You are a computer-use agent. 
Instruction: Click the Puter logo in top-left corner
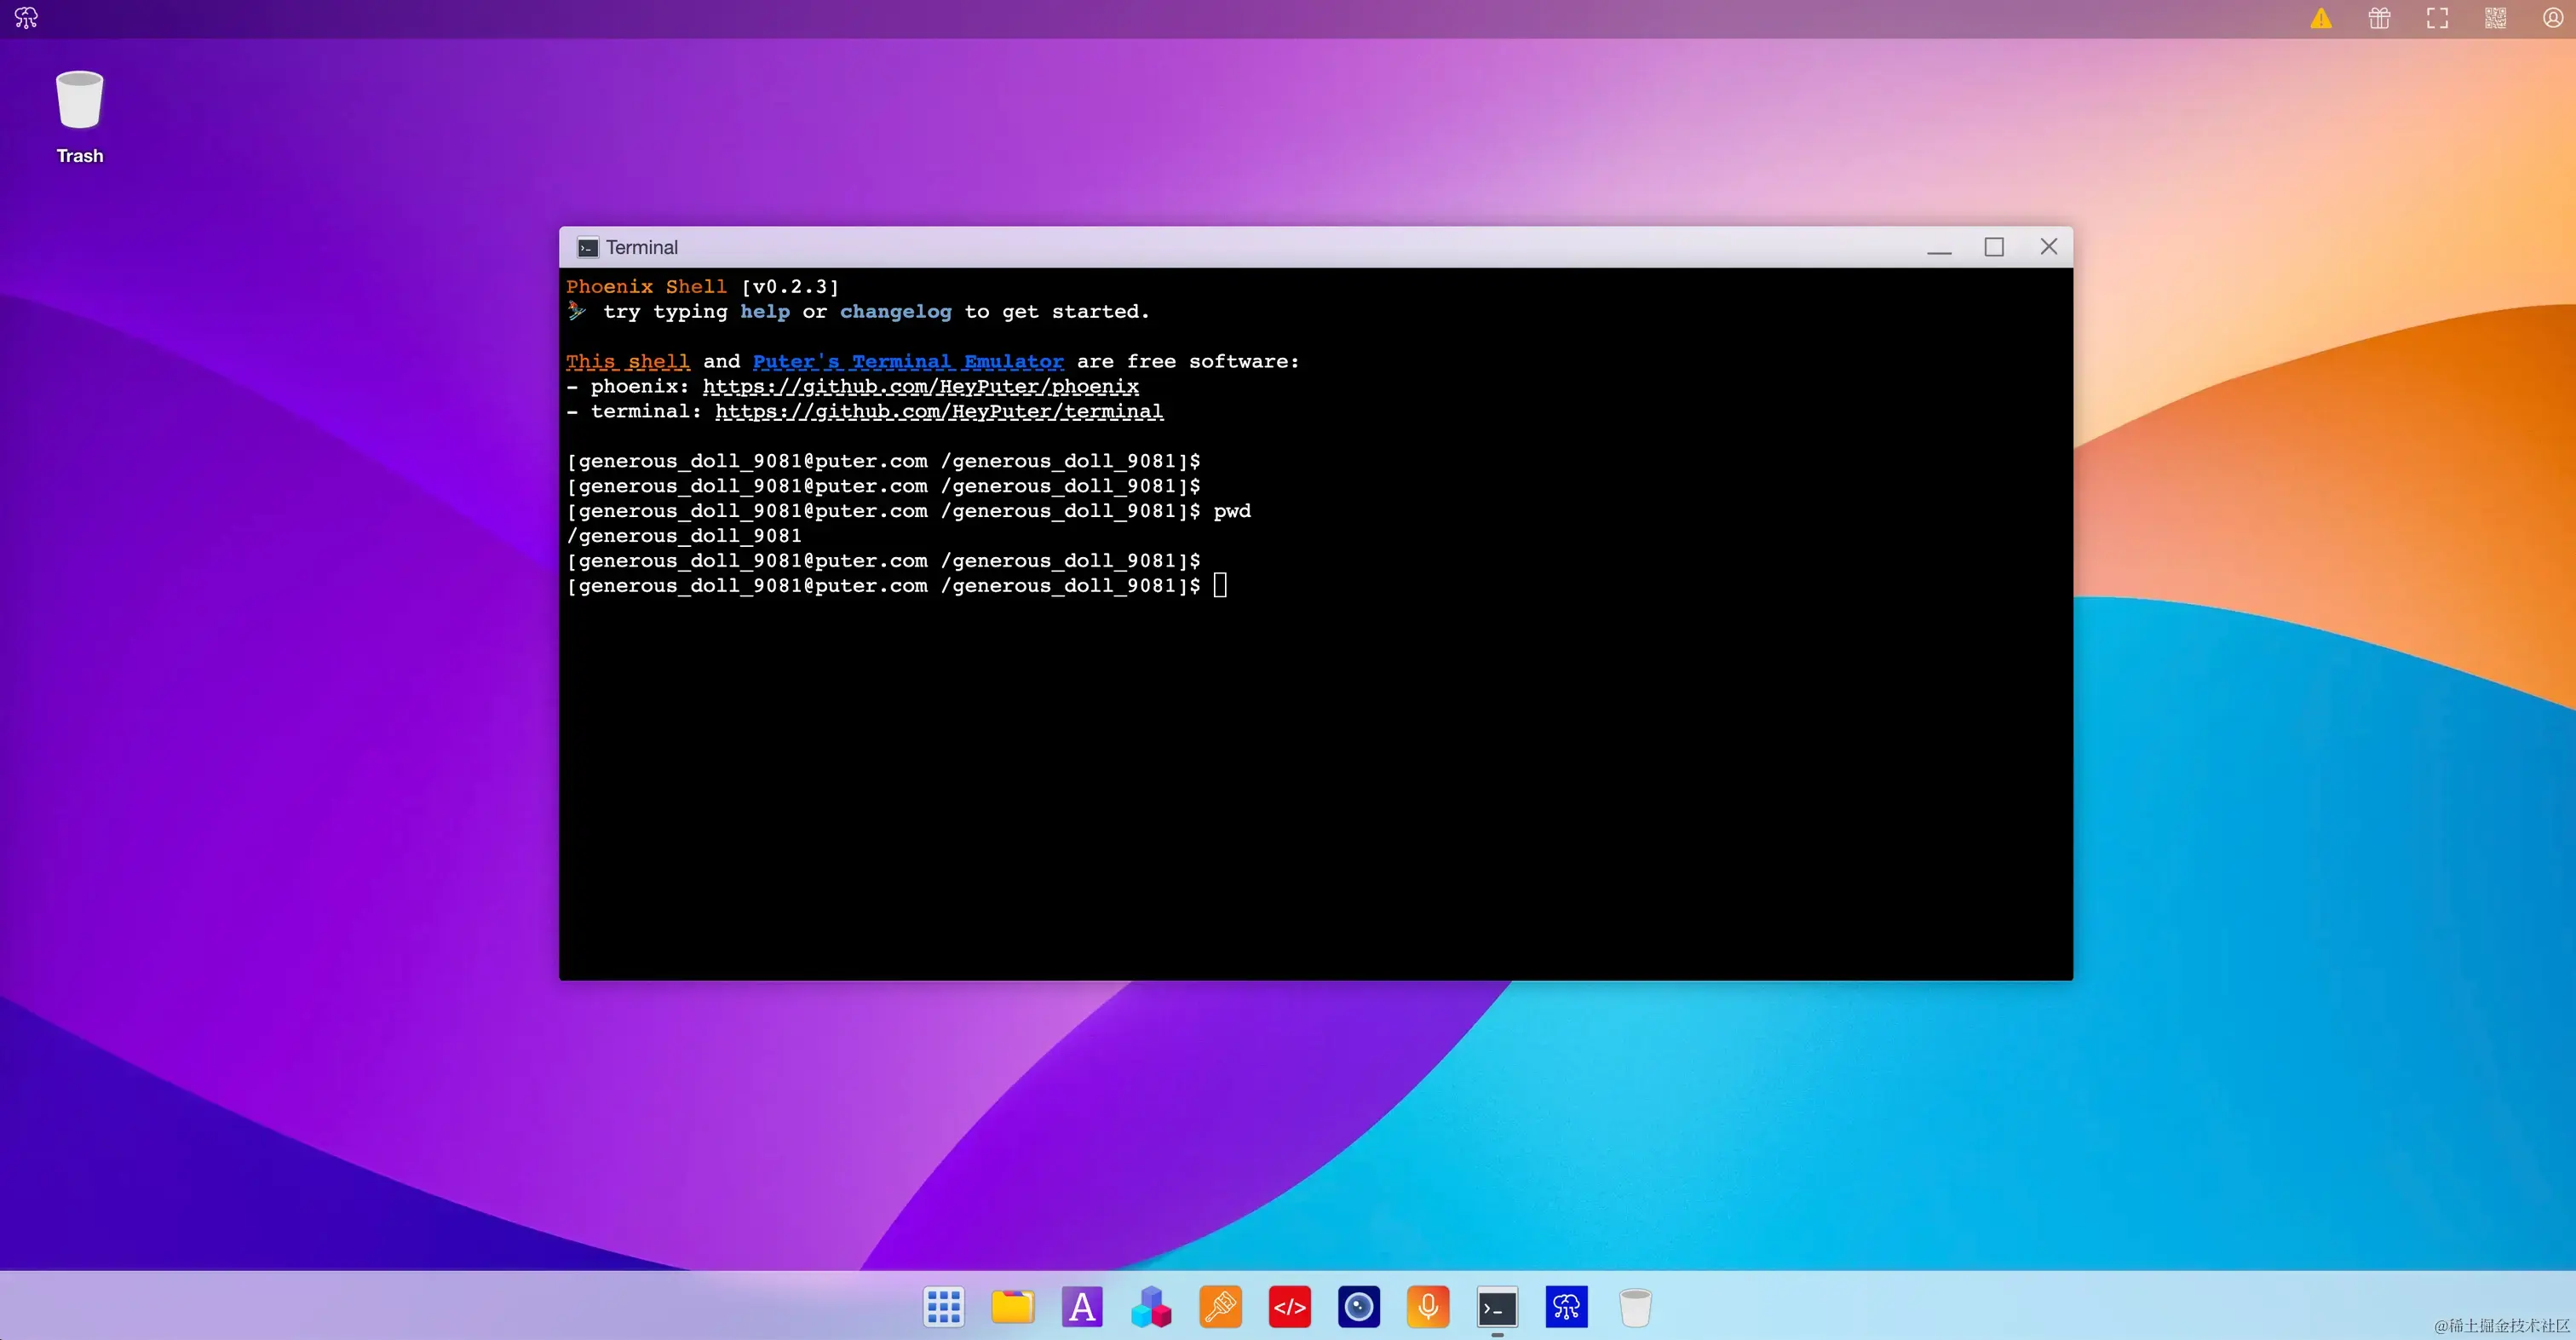(x=26, y=18)
